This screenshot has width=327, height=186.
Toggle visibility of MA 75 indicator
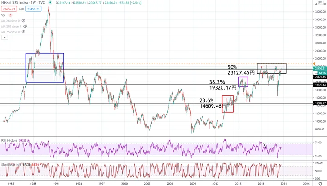[24, 32]
